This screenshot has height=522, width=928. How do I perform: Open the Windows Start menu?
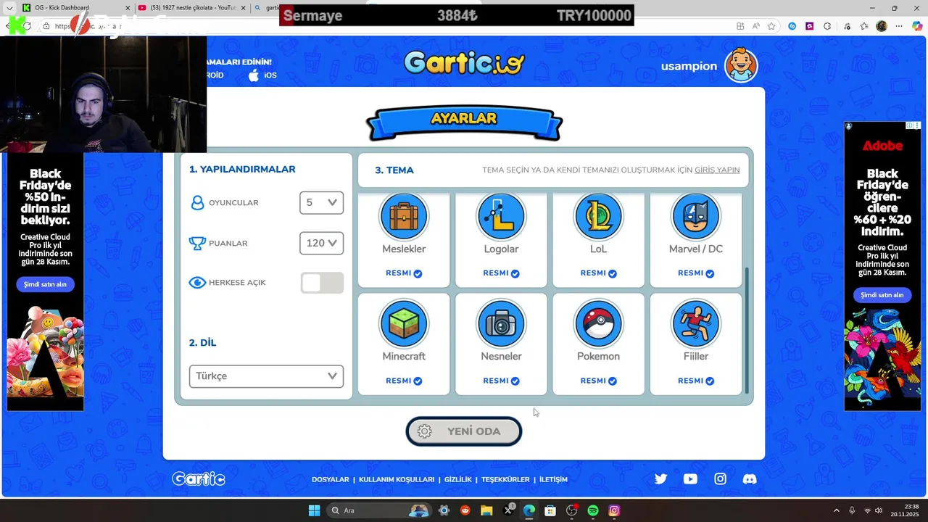point(314,510)
